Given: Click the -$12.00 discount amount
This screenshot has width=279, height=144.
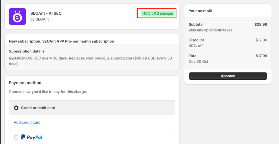Looking at the screenshot, I should 261,40.
